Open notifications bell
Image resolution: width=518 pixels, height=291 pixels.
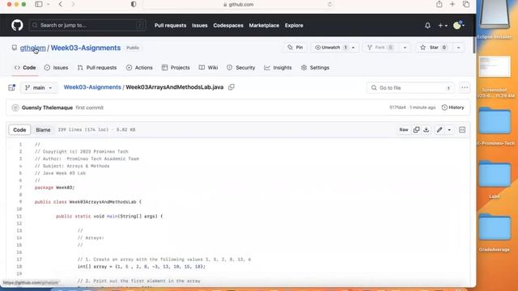427,25
